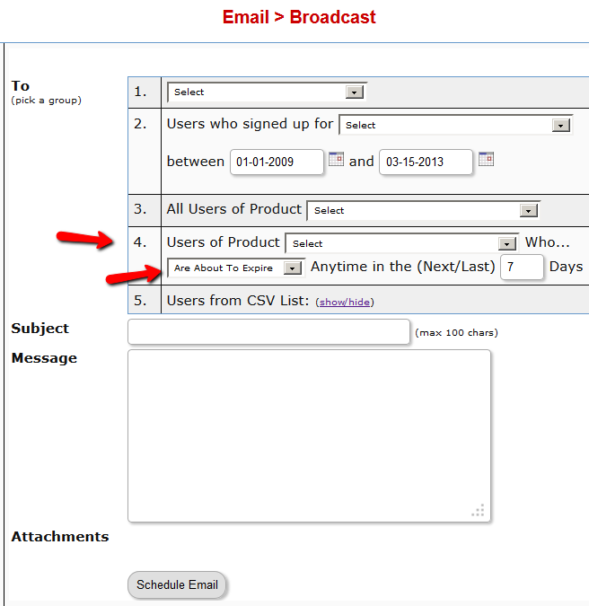Click the Attachments section label
Viewport: 589px width, 606px height.
60,537
